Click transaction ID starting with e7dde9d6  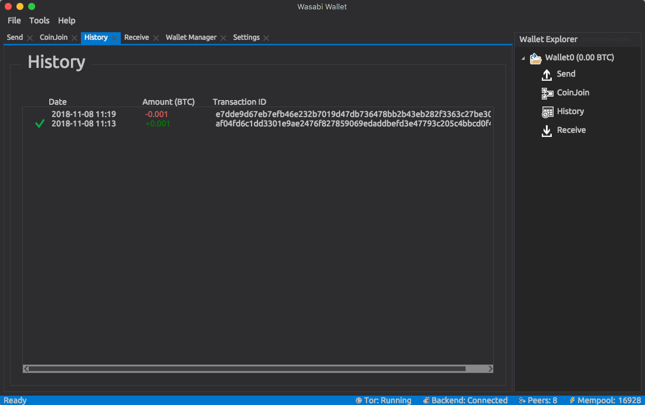point(353,114)
